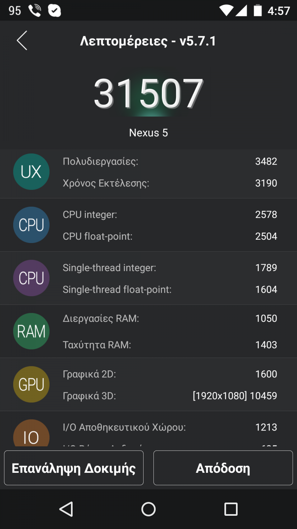Tap the blue CPU icon

(31, 225)
